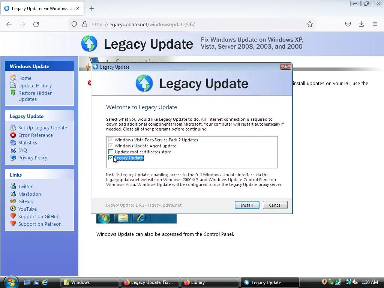
Task: Click the network tray icon
Action: click(x=348, y=282)
